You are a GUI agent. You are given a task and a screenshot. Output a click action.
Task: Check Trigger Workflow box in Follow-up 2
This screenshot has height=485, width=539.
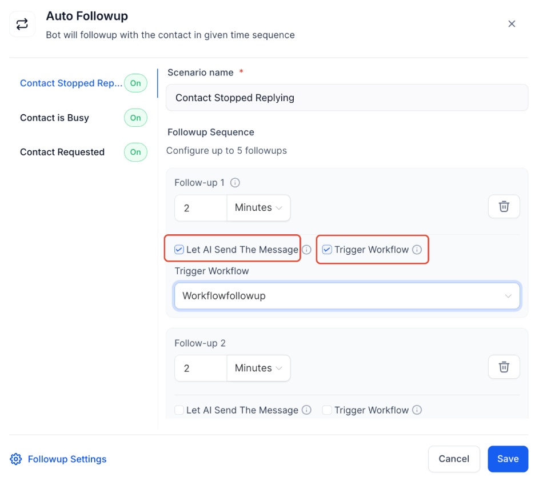click(327, 410)
